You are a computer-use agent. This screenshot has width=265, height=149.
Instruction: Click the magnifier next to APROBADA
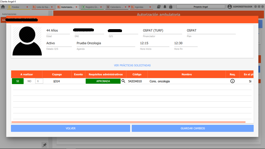point(123,81)
